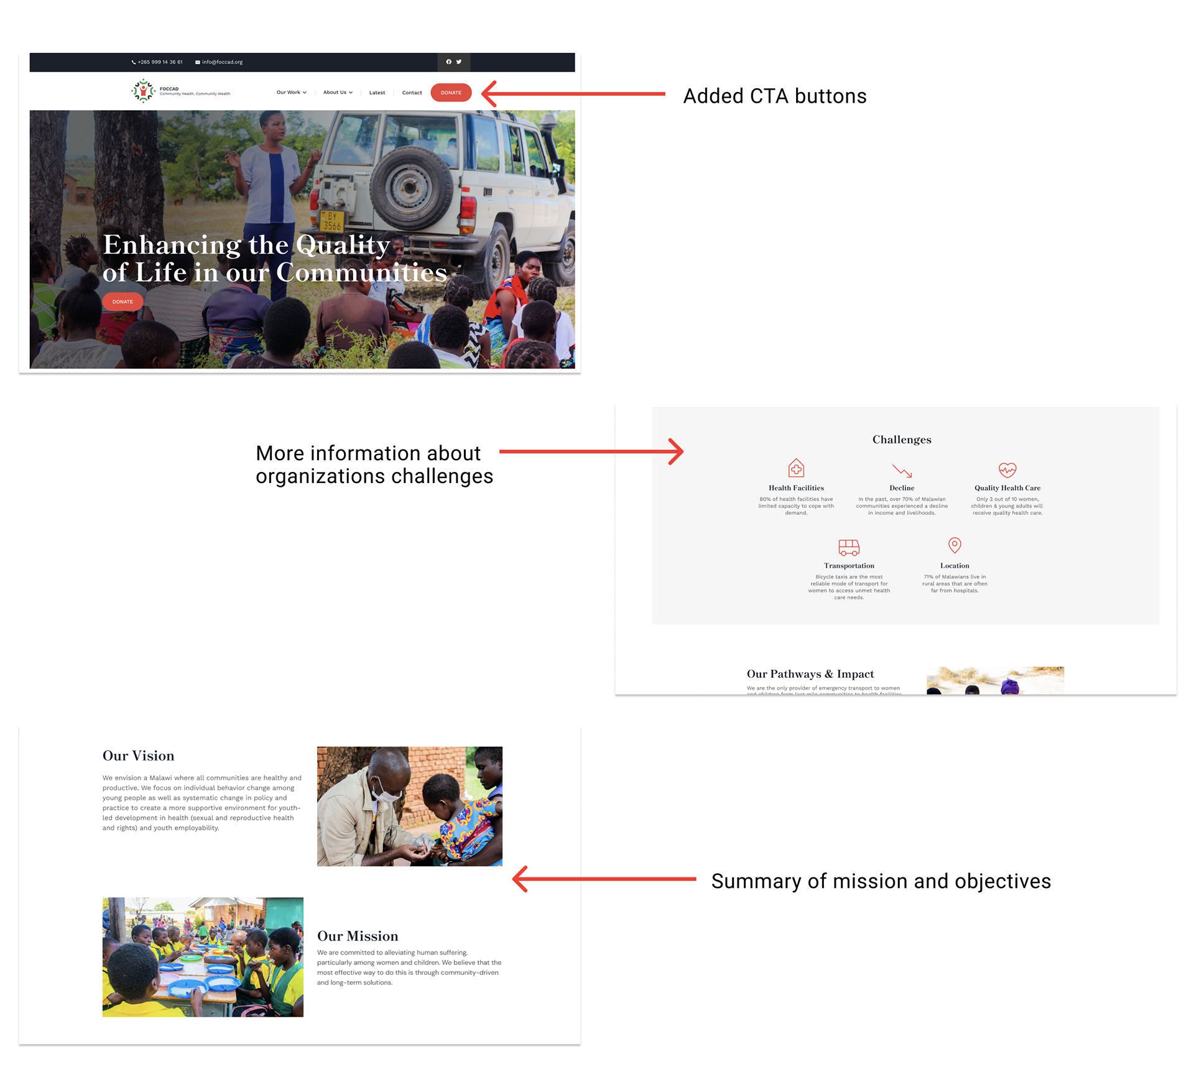Click the Quality Health Care heart icon

coord(1007,469)
